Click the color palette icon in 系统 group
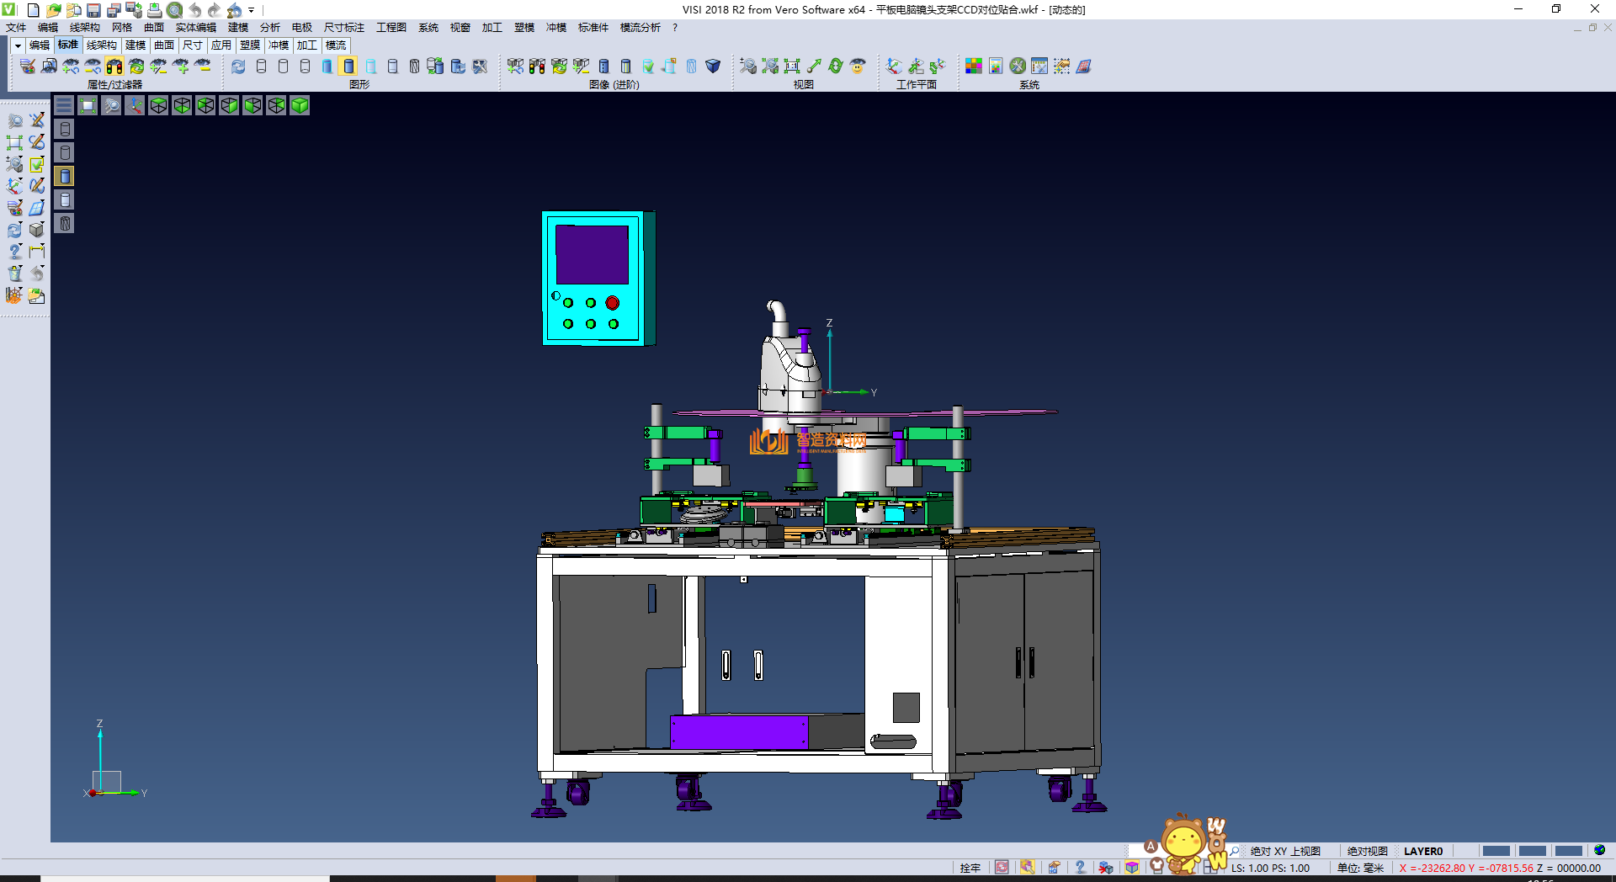Screen dimensions: 1616x882 (x=974, y=66)
